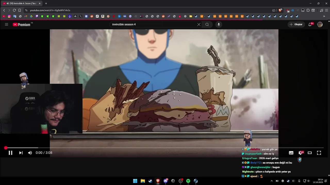The image size is (330, 185).
Task: Open the Brave Shields icon
Action: click(280, 10)
